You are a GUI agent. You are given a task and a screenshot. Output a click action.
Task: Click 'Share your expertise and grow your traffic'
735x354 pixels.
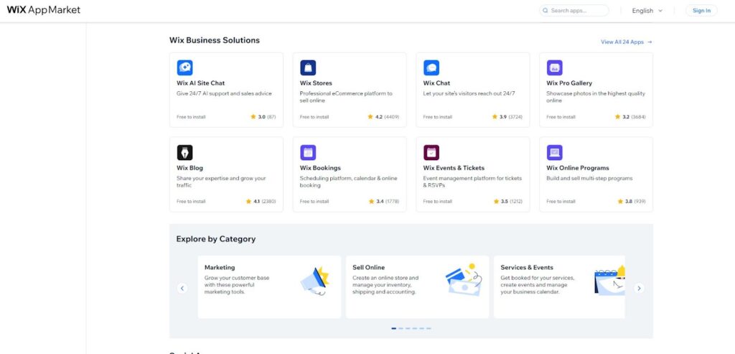(x=221, y=182)
